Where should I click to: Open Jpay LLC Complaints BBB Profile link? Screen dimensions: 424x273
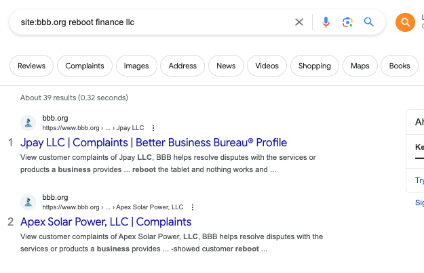153,142
